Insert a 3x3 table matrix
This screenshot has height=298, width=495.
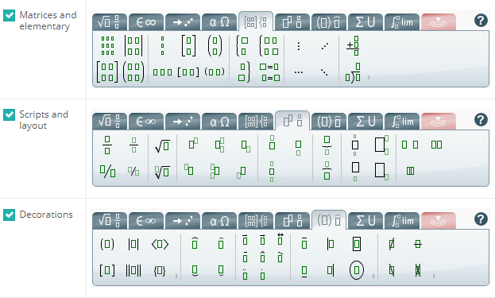coord(107,46)
